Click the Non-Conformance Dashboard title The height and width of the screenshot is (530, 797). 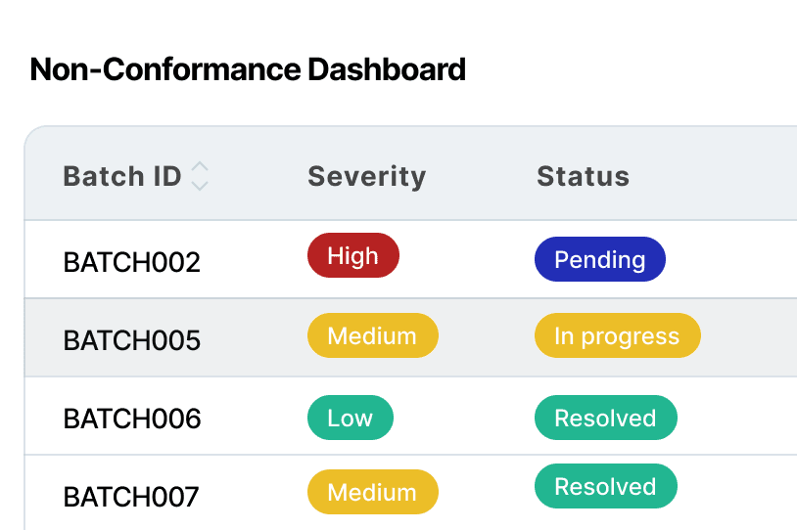click(248, 69)
